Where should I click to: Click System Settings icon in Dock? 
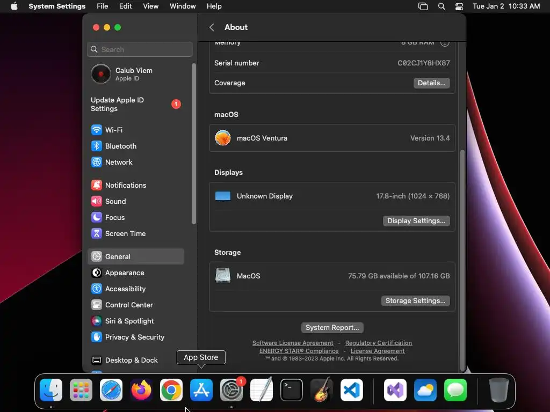coord(231,390)
